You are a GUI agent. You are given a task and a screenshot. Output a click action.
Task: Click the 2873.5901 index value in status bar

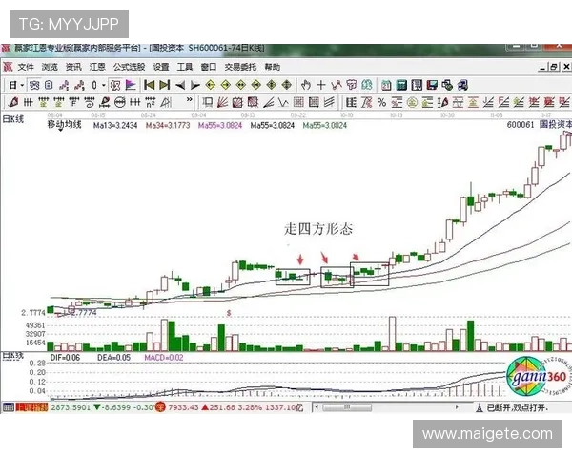pos(71,407)
